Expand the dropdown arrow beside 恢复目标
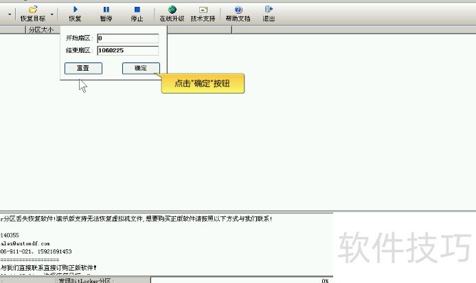 pyautogui.click(x=52, y=14)
